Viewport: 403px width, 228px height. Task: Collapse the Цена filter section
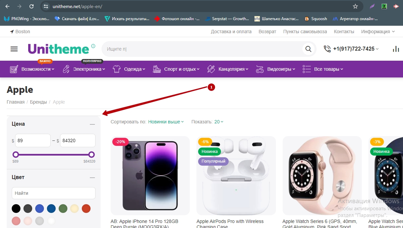92,124
